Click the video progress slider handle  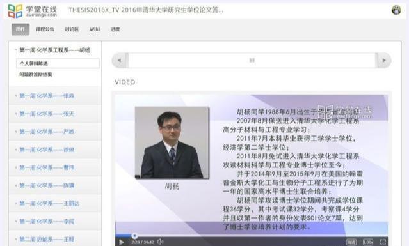(134, 236)
